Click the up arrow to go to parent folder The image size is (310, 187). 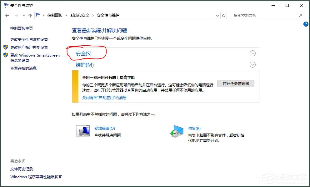pyautogui.click(x=30, y=15)
